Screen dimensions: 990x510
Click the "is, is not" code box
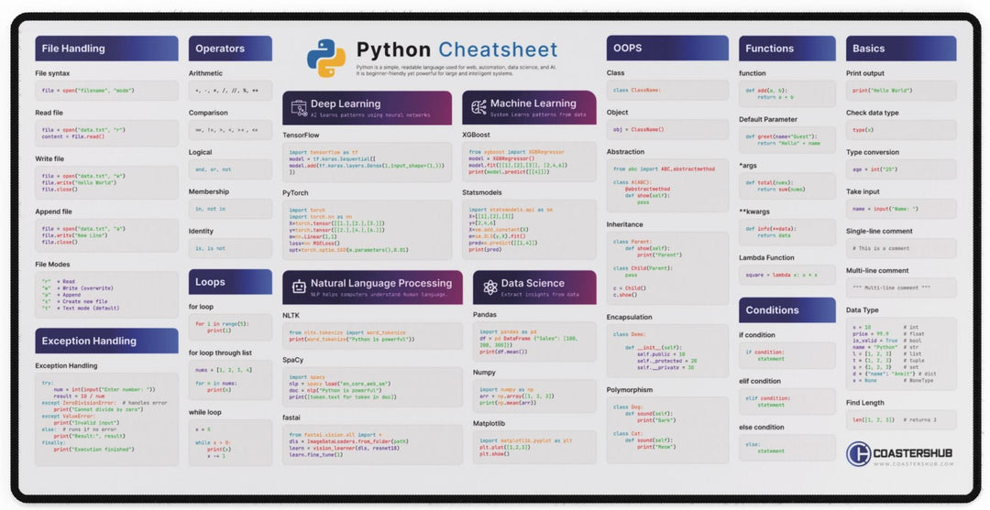230,248
